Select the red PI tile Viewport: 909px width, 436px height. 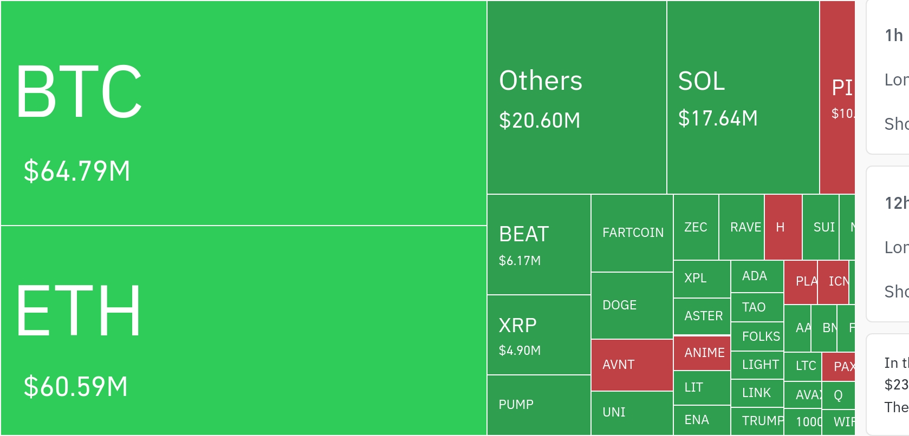click(837, 97)
